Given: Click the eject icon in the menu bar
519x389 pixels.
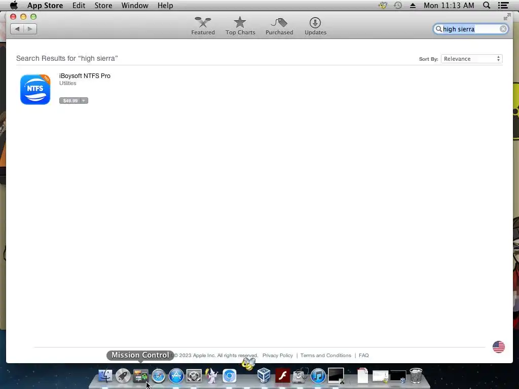Looking at the screenshot, I should 413,5.
